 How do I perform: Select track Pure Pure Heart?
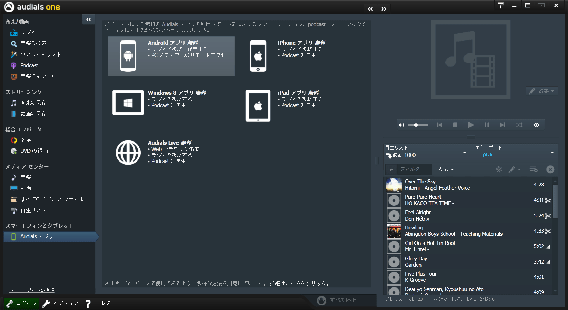[x=468, y=200]
